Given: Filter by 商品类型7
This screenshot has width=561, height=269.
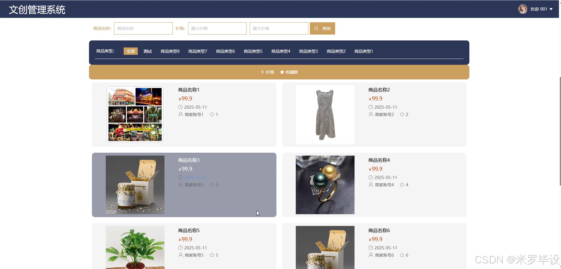Looking at the screenshot, I should 198,51.
